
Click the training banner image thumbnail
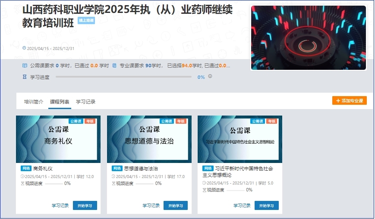(x=308, y=38)
